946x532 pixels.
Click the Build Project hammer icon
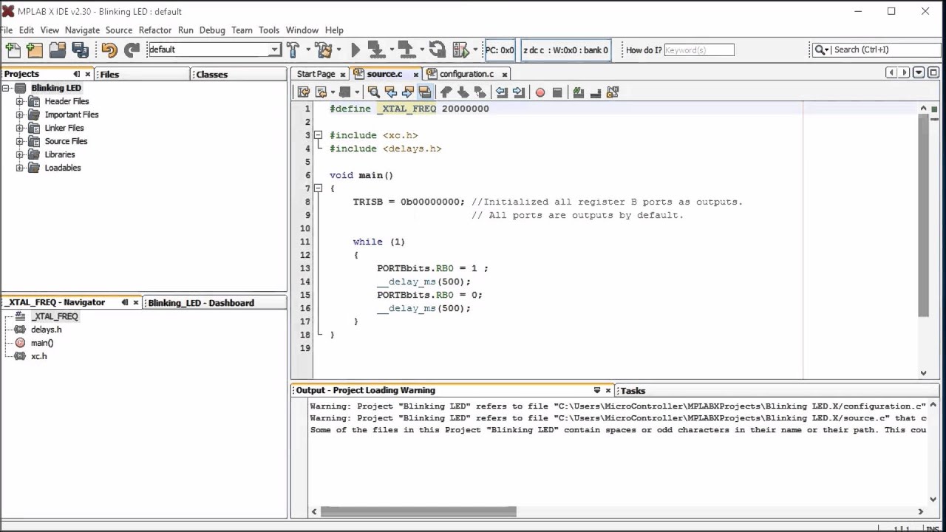coord(293,50)
